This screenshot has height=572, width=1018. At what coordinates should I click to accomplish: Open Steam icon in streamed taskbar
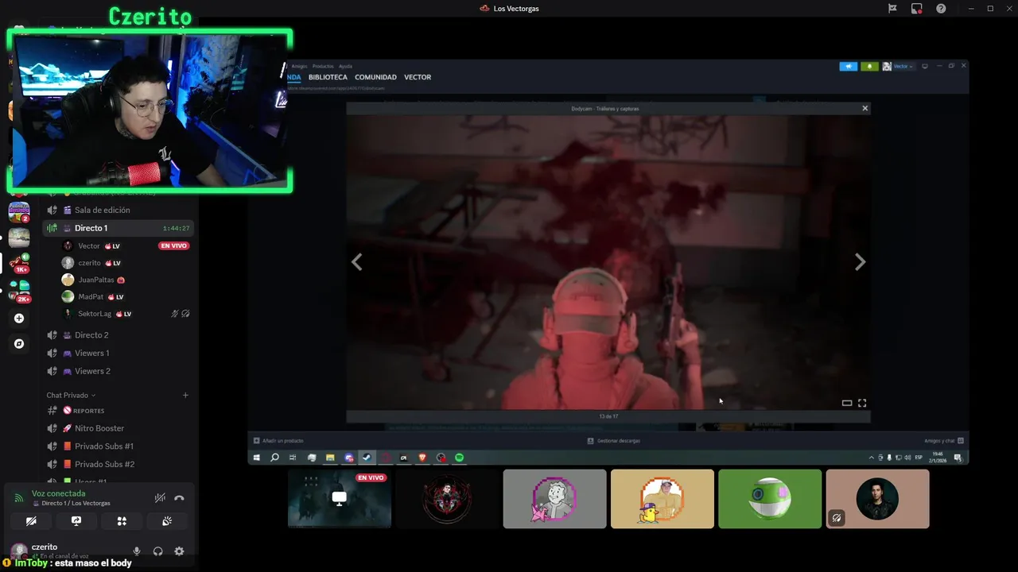coord(367,458)
